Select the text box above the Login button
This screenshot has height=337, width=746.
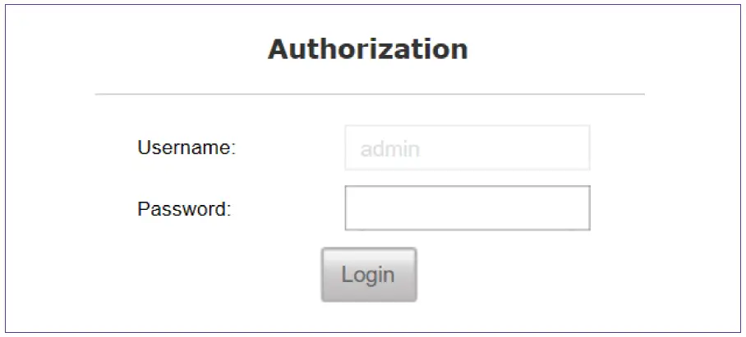(x=467, y=208)
